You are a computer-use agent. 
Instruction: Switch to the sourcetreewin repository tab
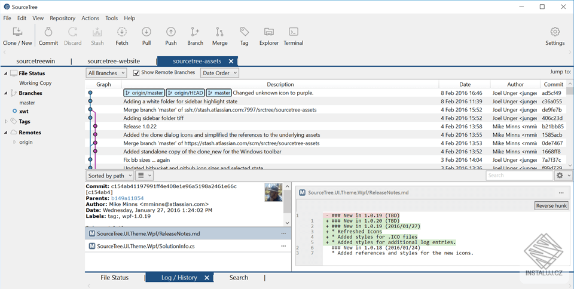[35, 61]
